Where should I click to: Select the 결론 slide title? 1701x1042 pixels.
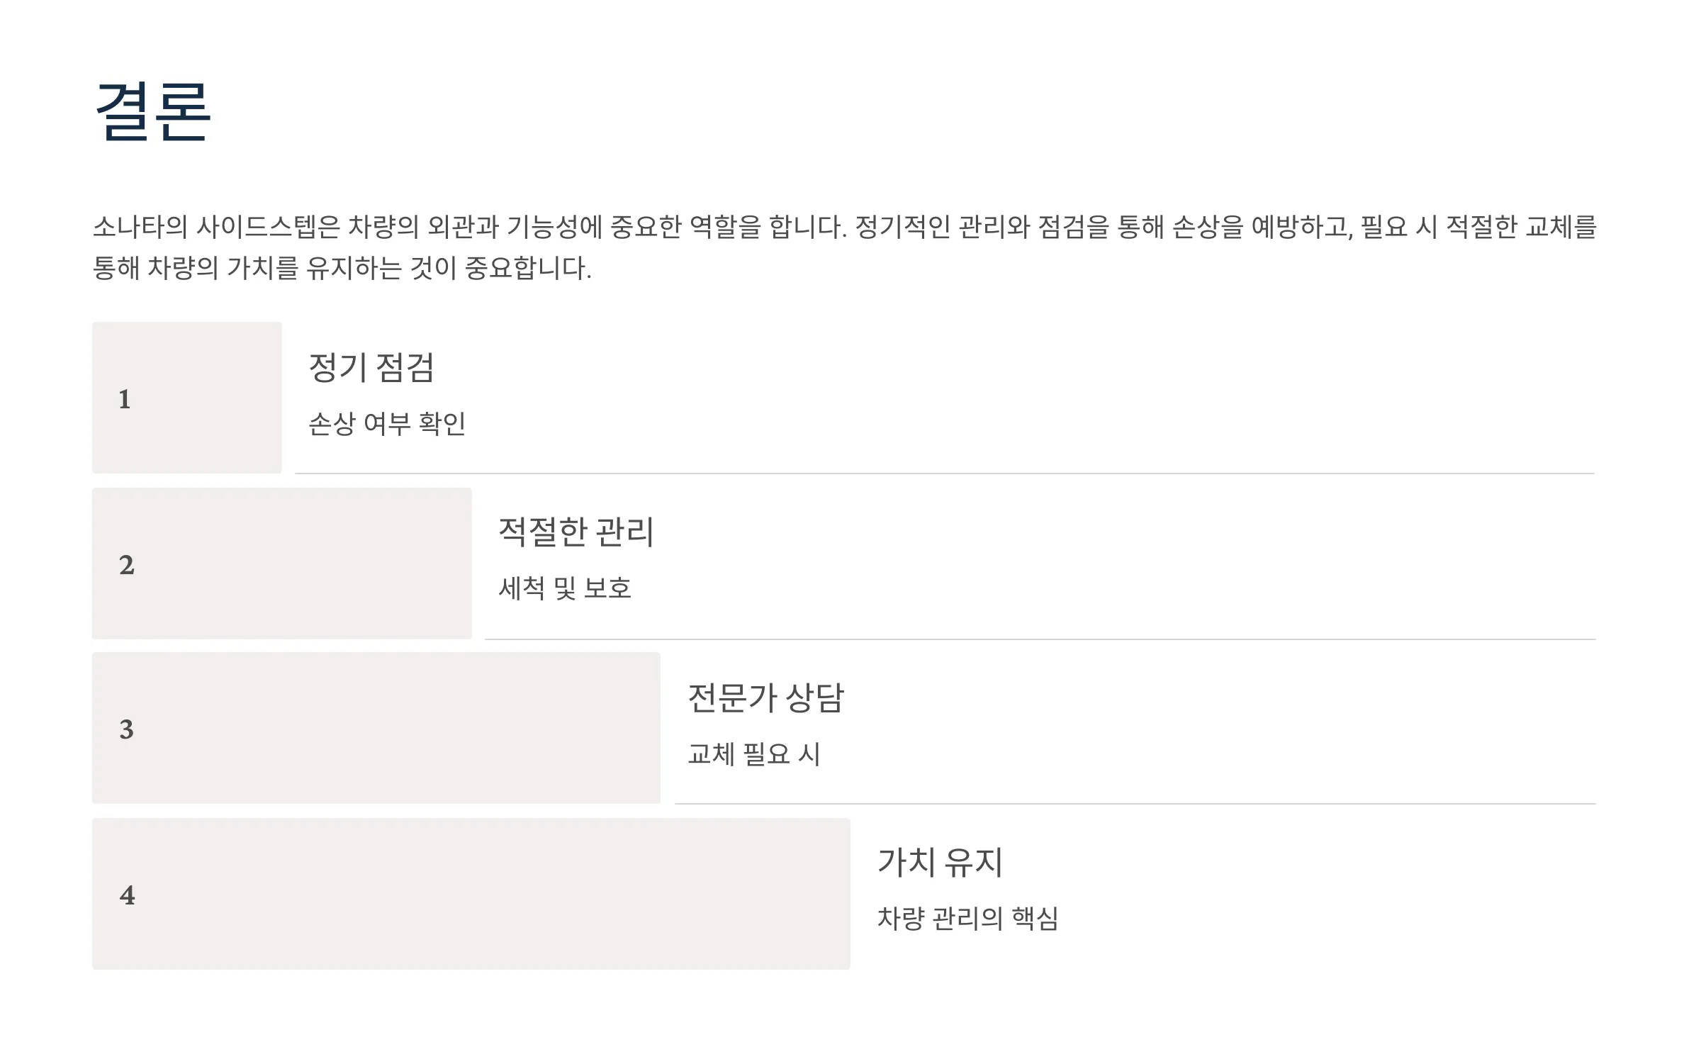[x=152, y=112]
